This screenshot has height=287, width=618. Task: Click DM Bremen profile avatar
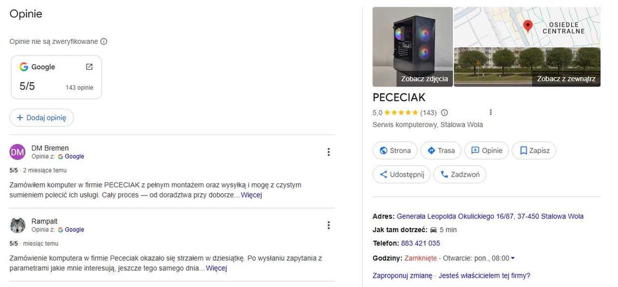(18, 152)
